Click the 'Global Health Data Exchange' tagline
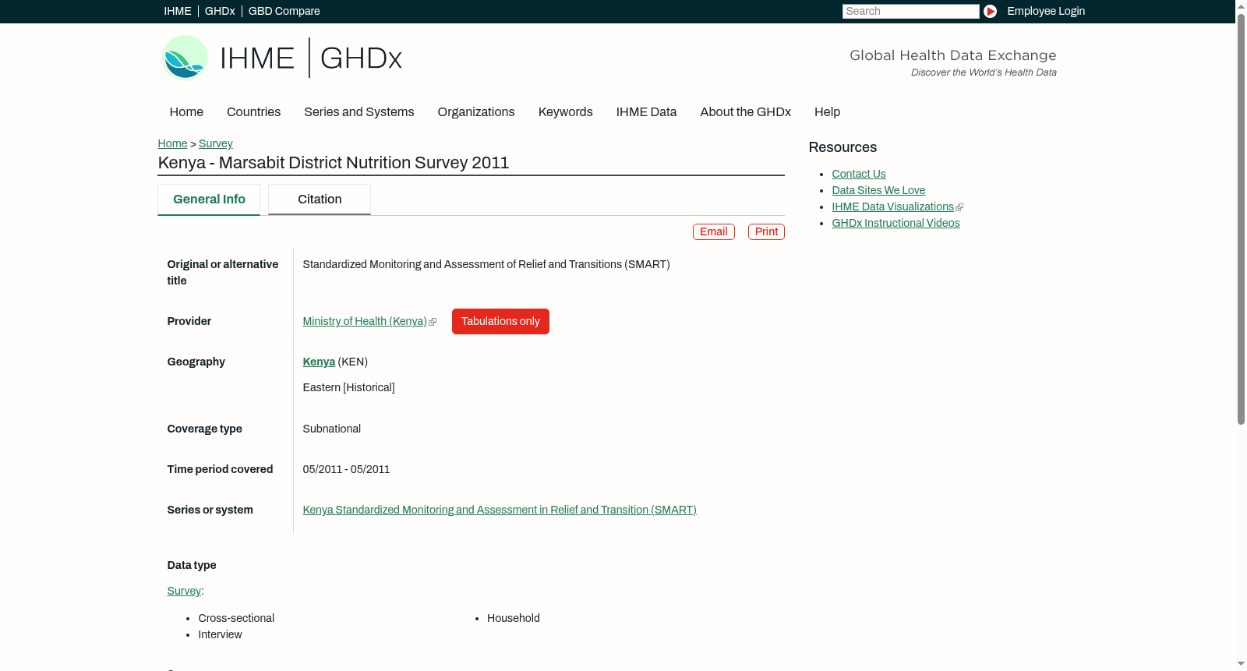1247x671 pixels. tap(953, 55)
